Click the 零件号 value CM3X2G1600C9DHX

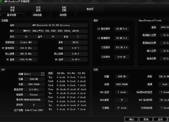(34, 100)
